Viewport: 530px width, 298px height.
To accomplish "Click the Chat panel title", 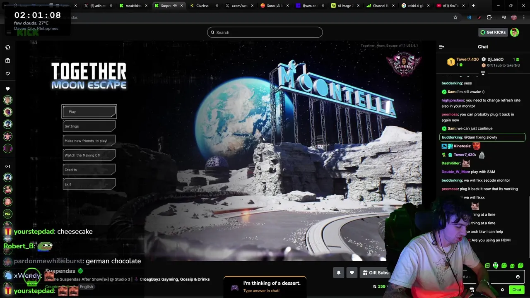I will pyautogui.click(x=483, y=47).
